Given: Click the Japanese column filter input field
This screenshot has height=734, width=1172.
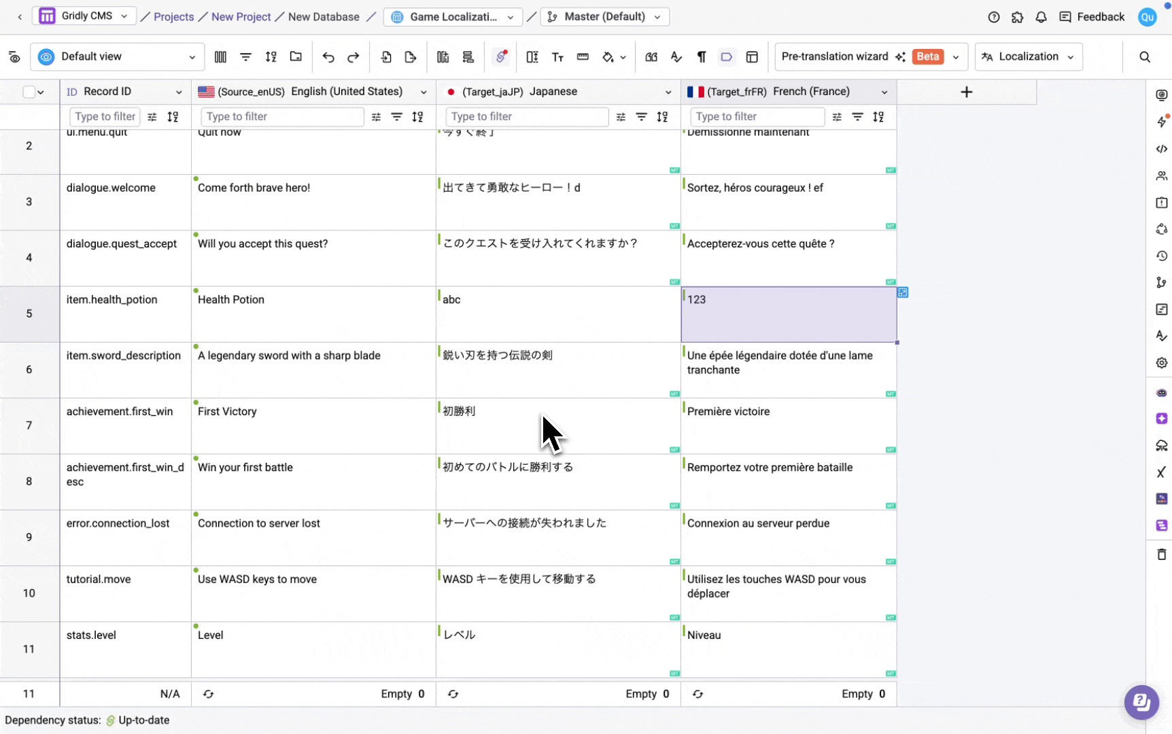Looking at the screenshot, I should (526, 117).
